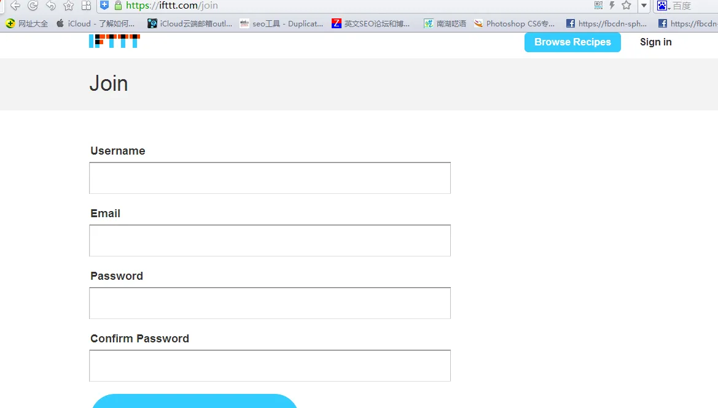Click inside the Password field
Viewport: 718px width, 408px height.
[270, 303]
